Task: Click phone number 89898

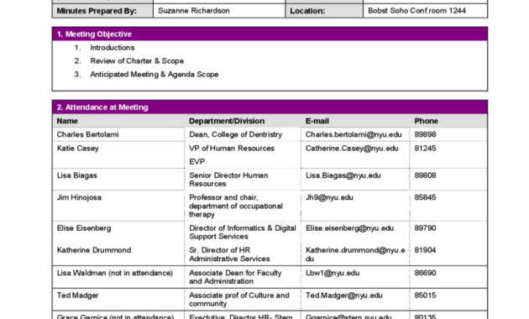Action: point(425,134)
